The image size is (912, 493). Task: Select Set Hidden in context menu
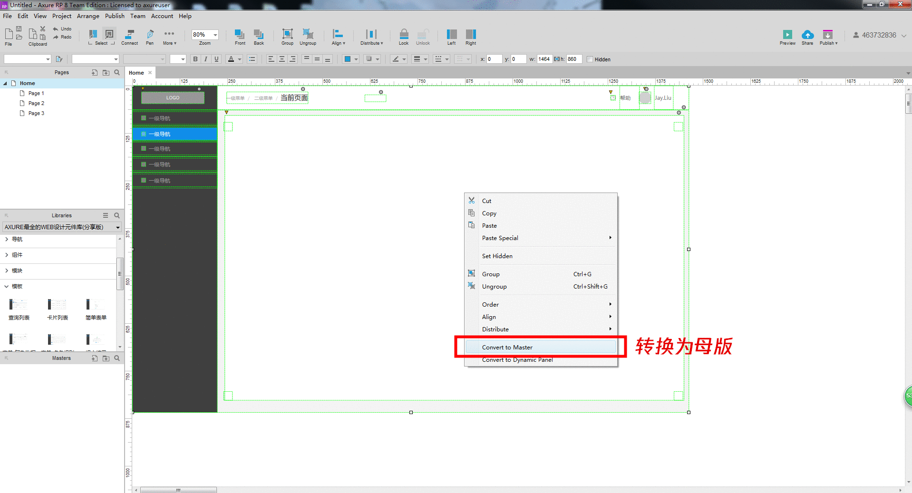click(x=541, y=256)
